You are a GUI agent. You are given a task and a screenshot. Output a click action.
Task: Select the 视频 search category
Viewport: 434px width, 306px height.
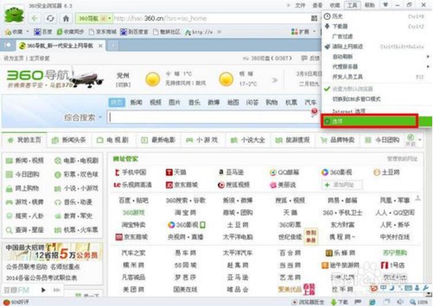click(156, 102)
